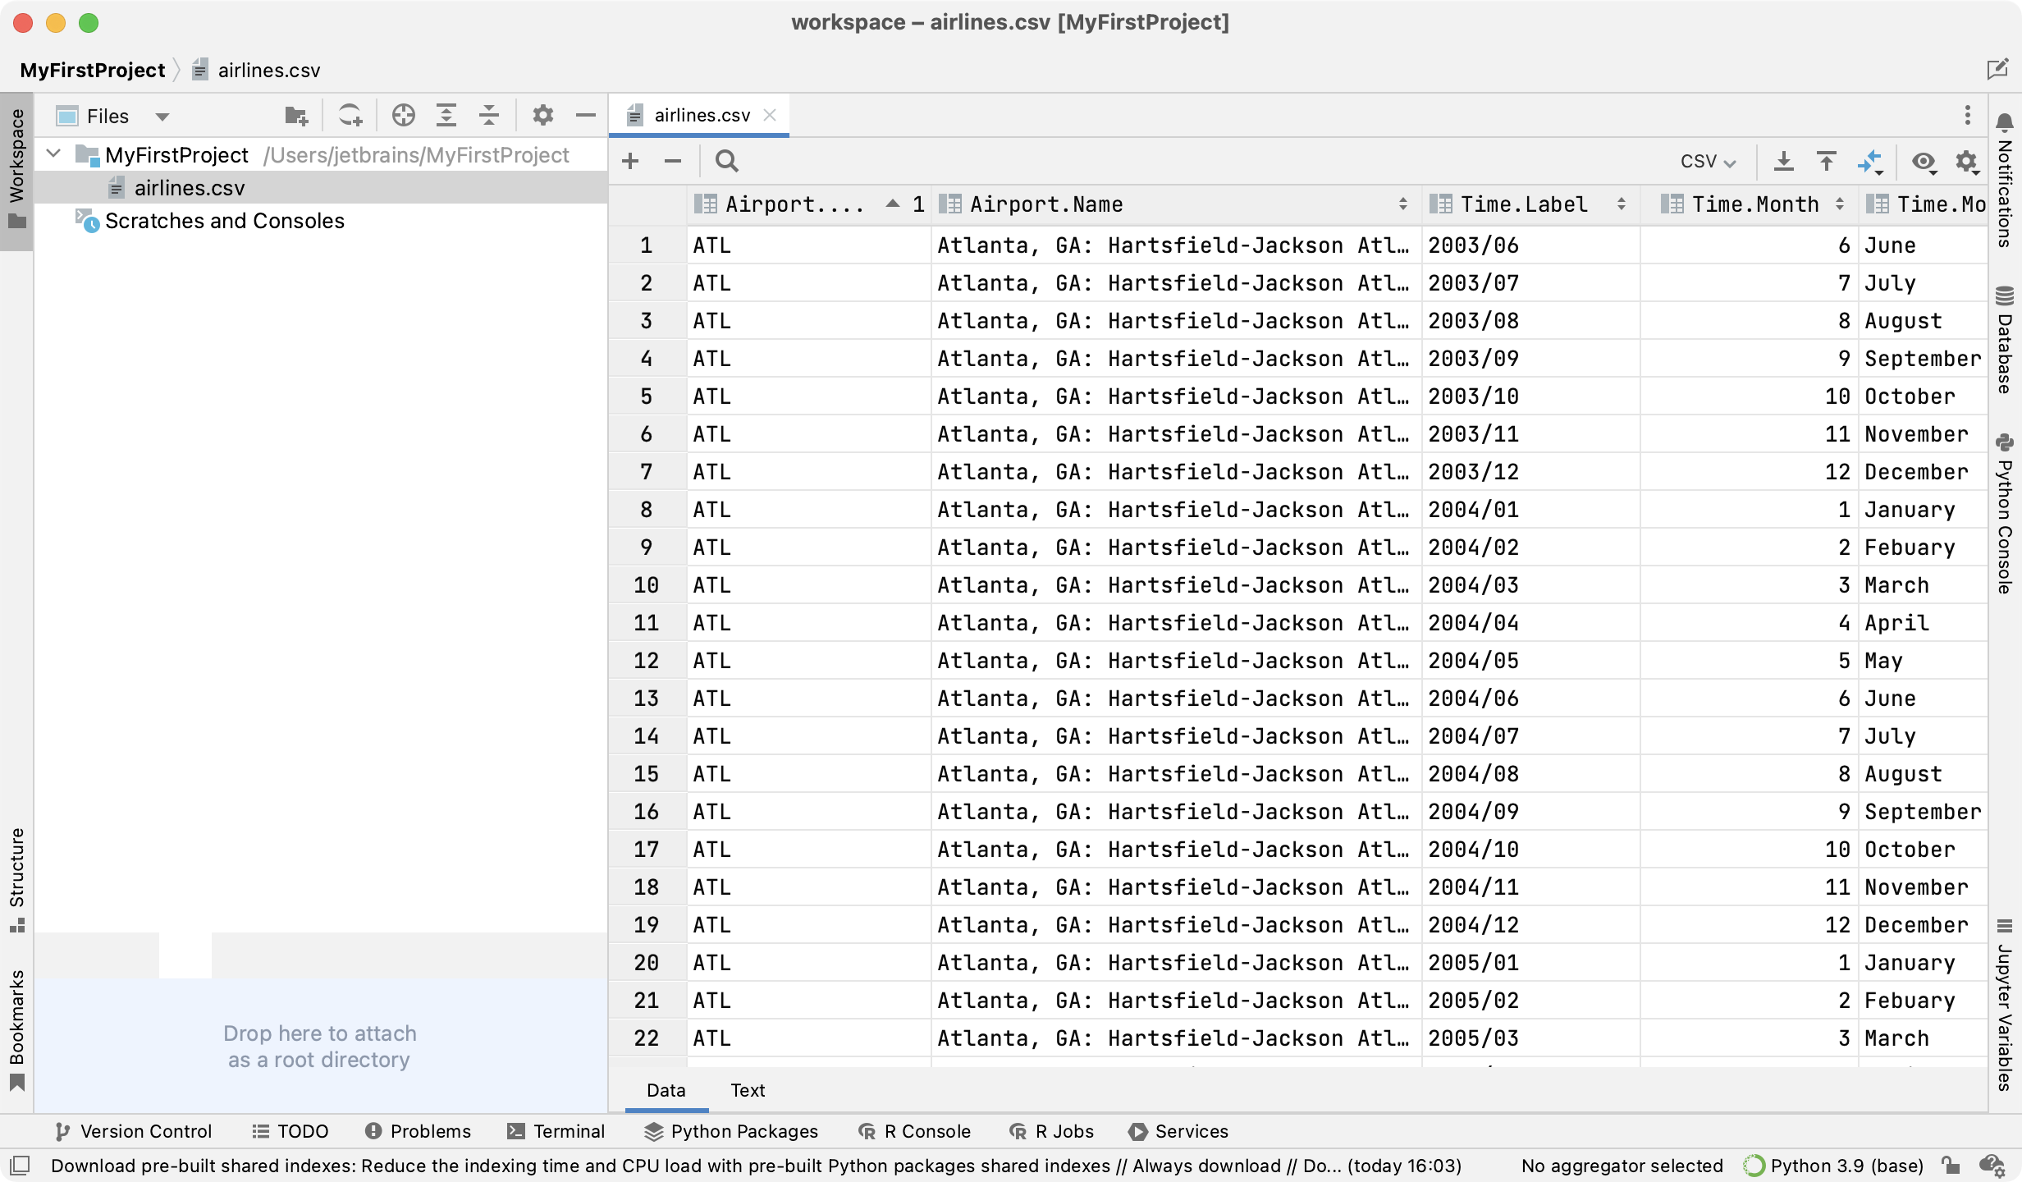
Task: Click the export data download icon
Action: (1783, 161)
